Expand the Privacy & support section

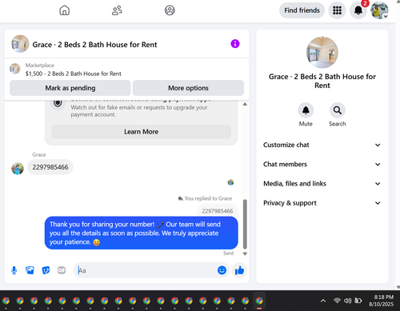coord(322,203)
